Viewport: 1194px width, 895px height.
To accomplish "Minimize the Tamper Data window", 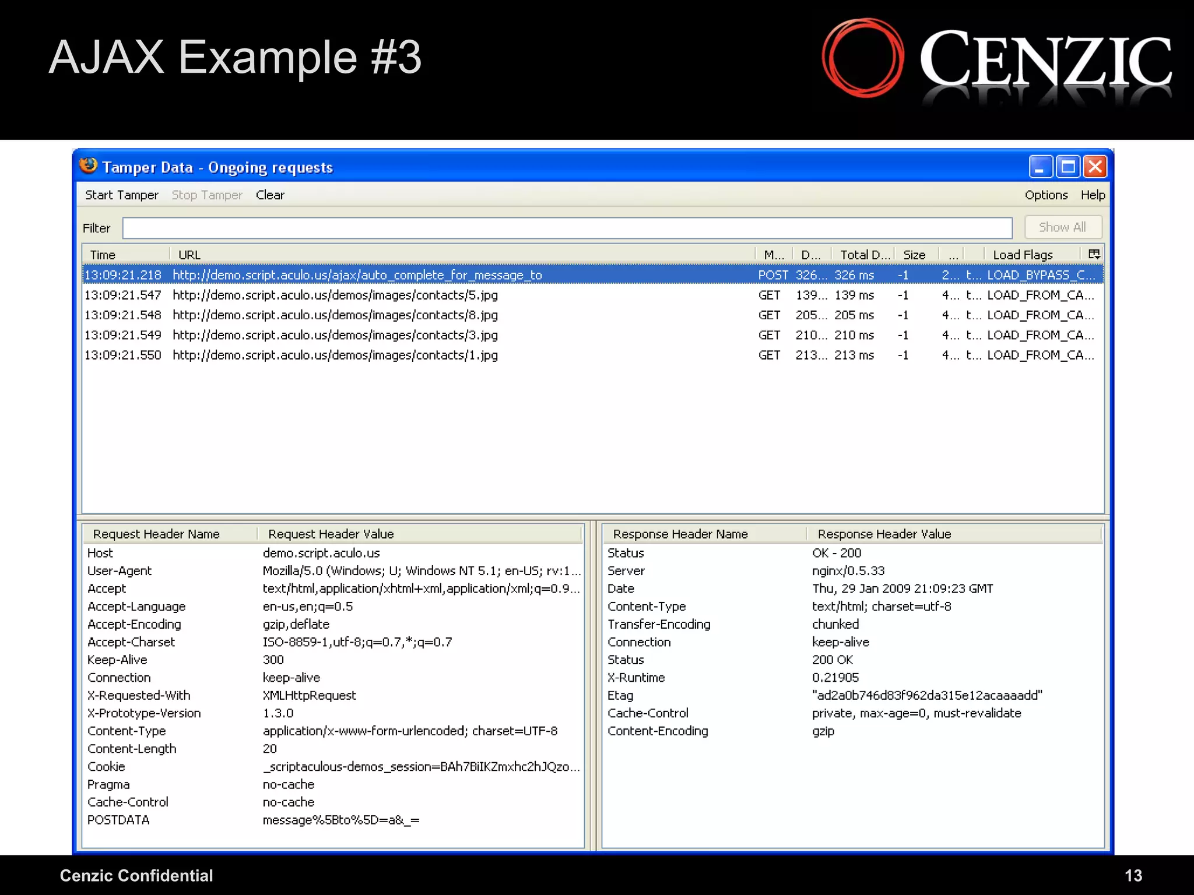I will tap(1041, 167).
